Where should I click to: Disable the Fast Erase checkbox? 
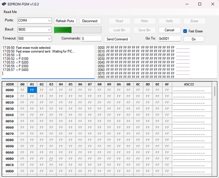185,31
